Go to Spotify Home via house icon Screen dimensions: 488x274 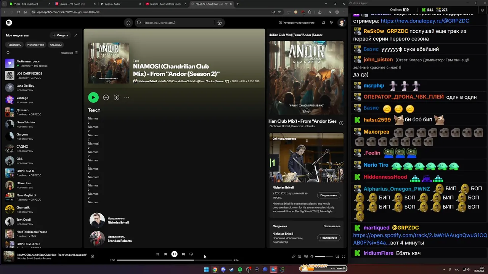click(128, 23)
